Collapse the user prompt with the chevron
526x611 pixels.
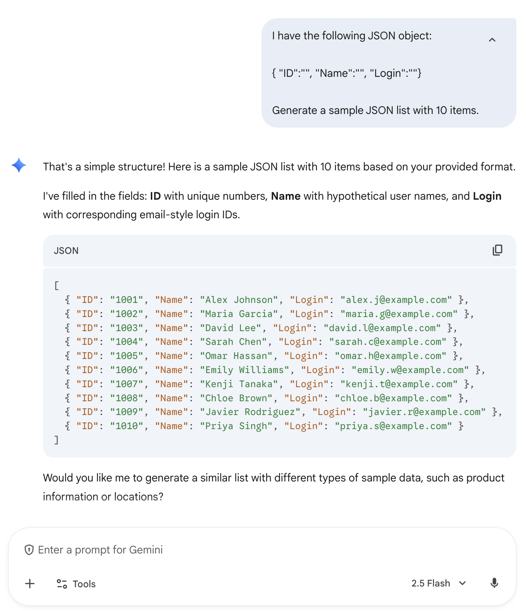tap(492, 40)
